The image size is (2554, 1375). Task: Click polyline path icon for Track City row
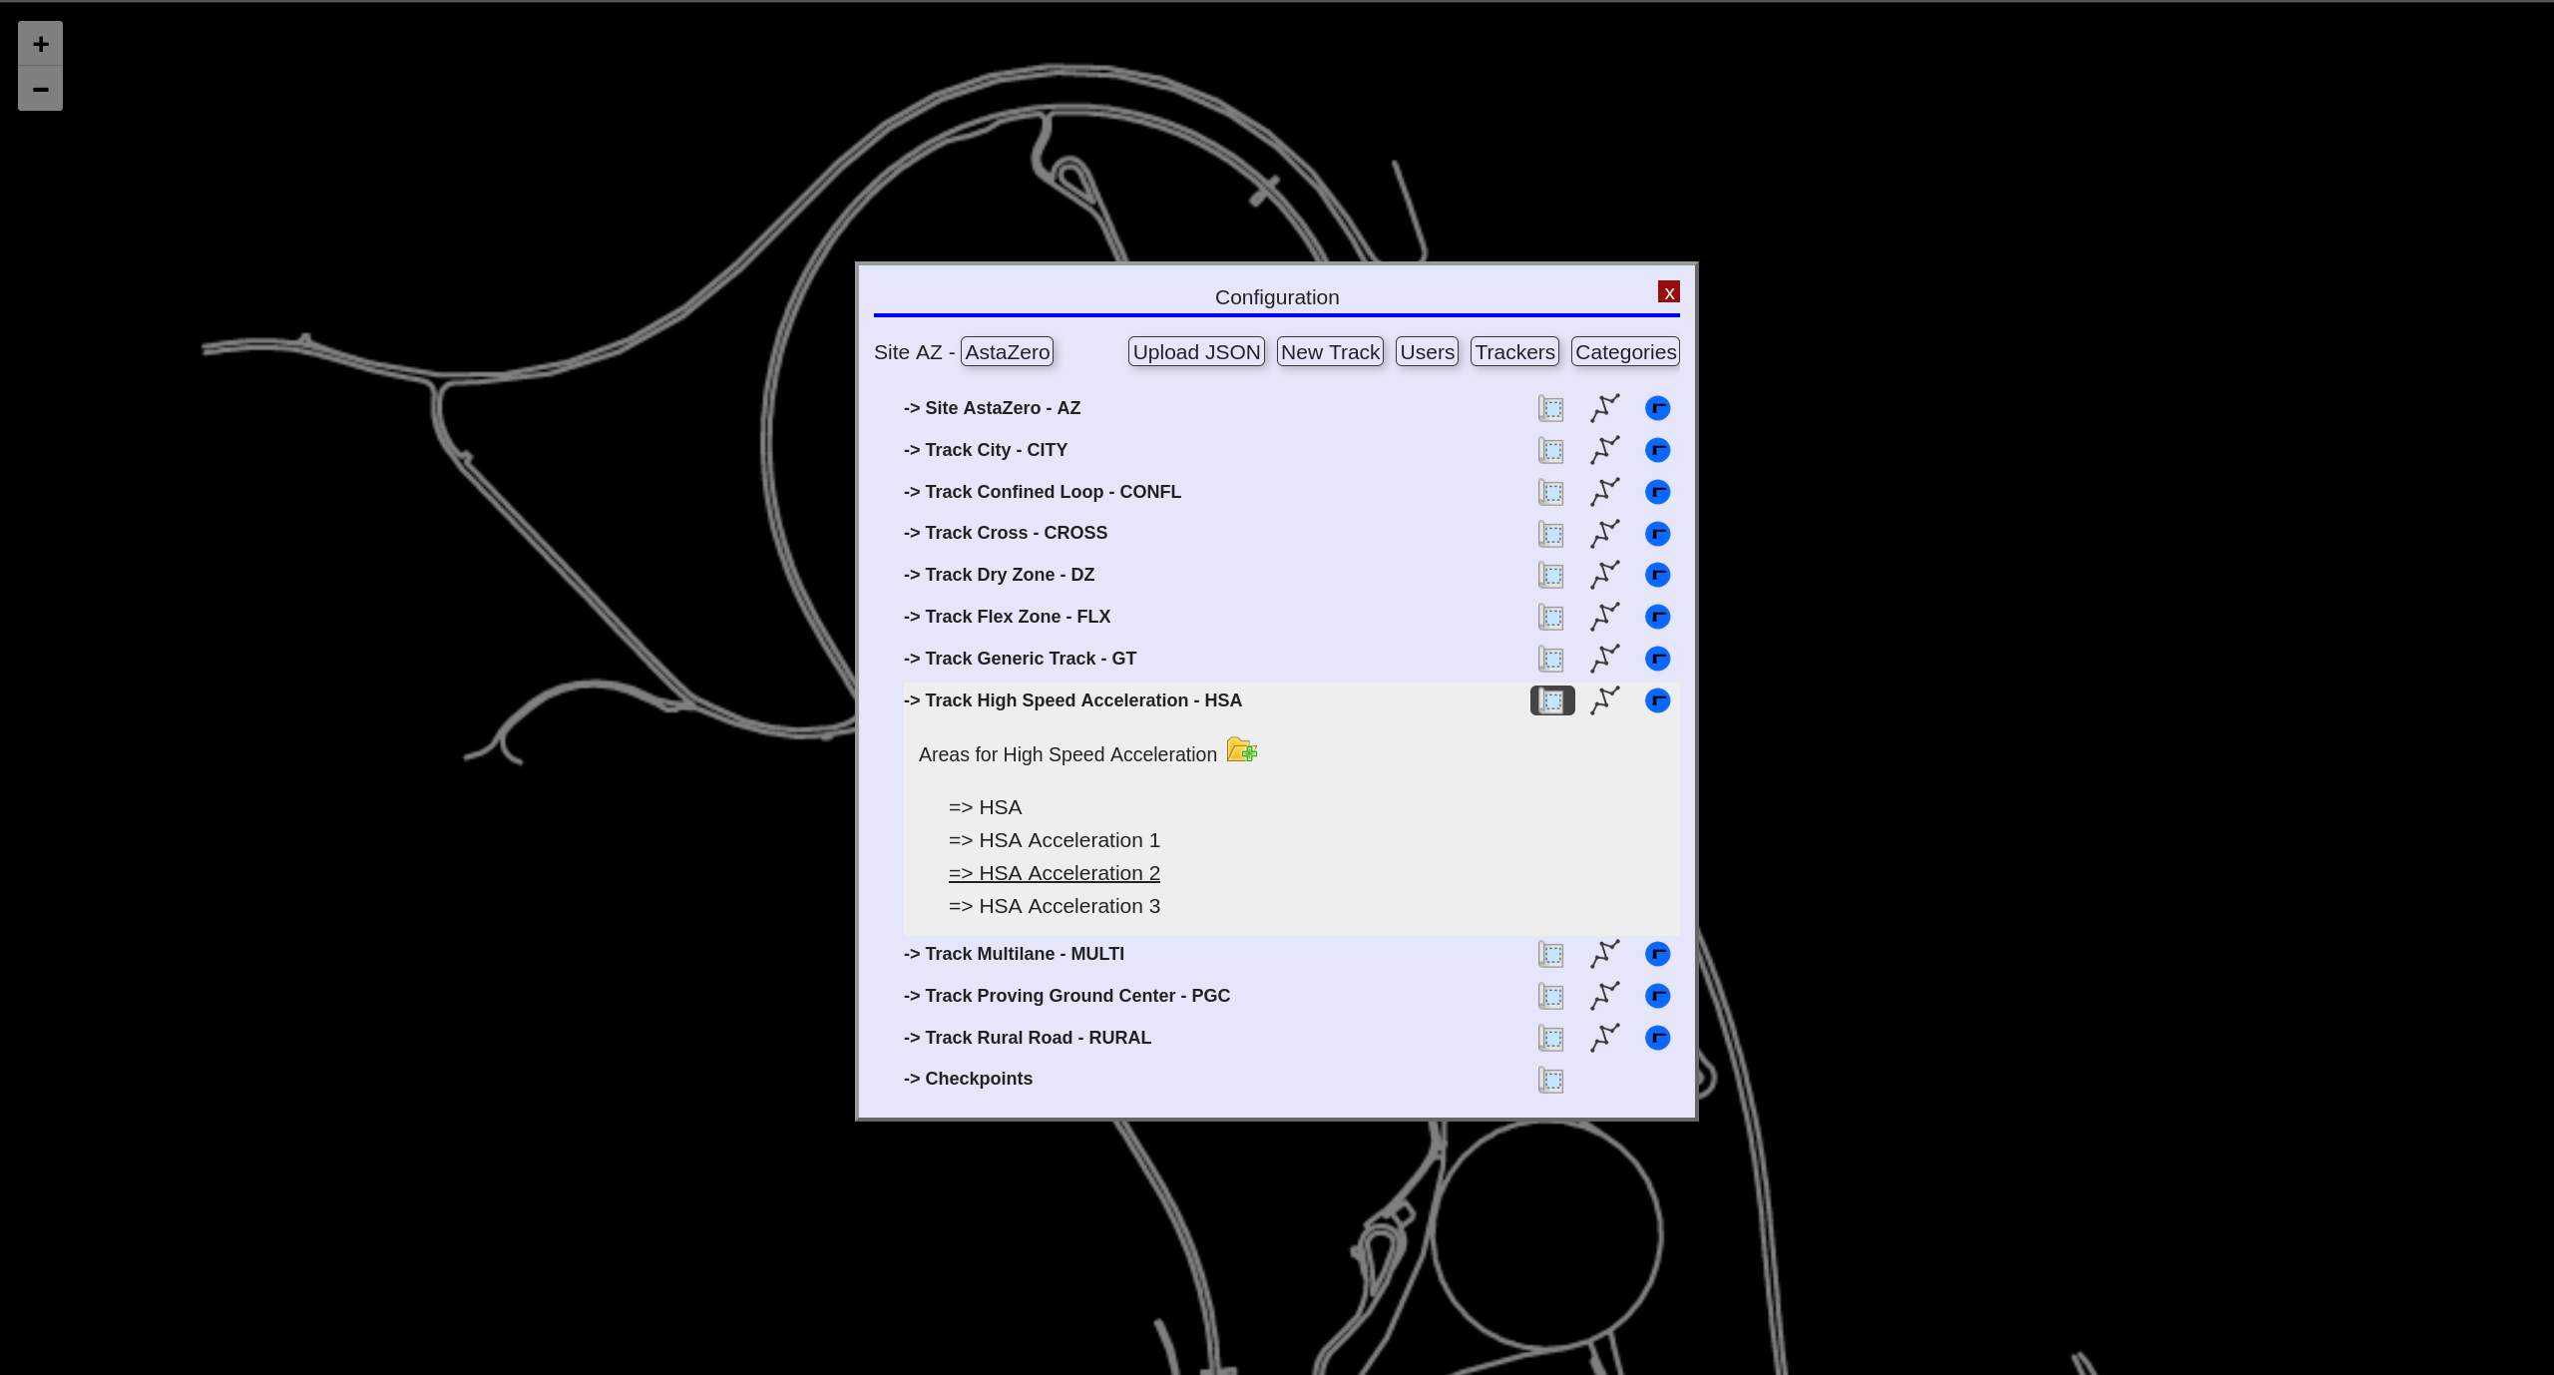(1604, 450)
